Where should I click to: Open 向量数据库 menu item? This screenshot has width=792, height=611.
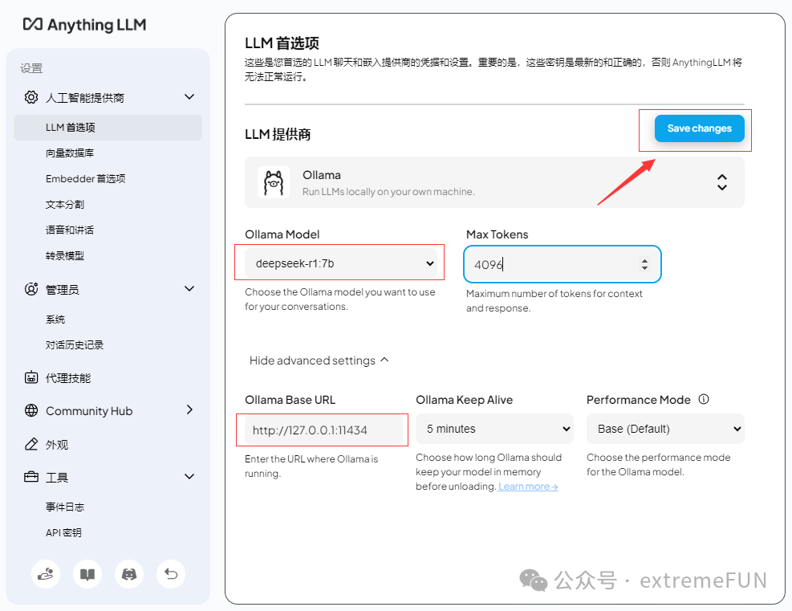70,153
